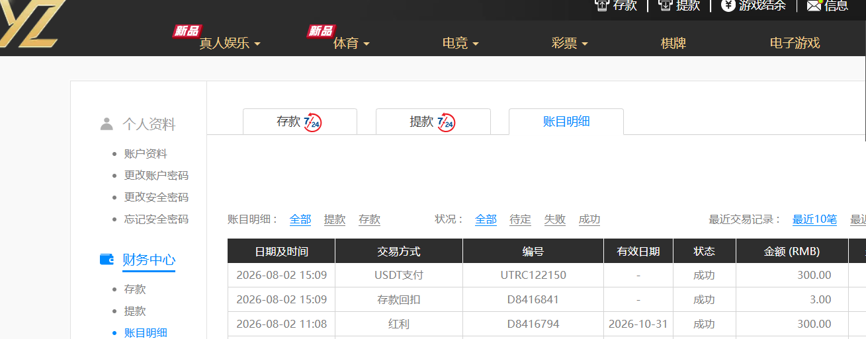Image resolution: width=866 pixels, height=339 pixels.
Task: Click the 财务中心 wallet icon
Action: point(107,259)
